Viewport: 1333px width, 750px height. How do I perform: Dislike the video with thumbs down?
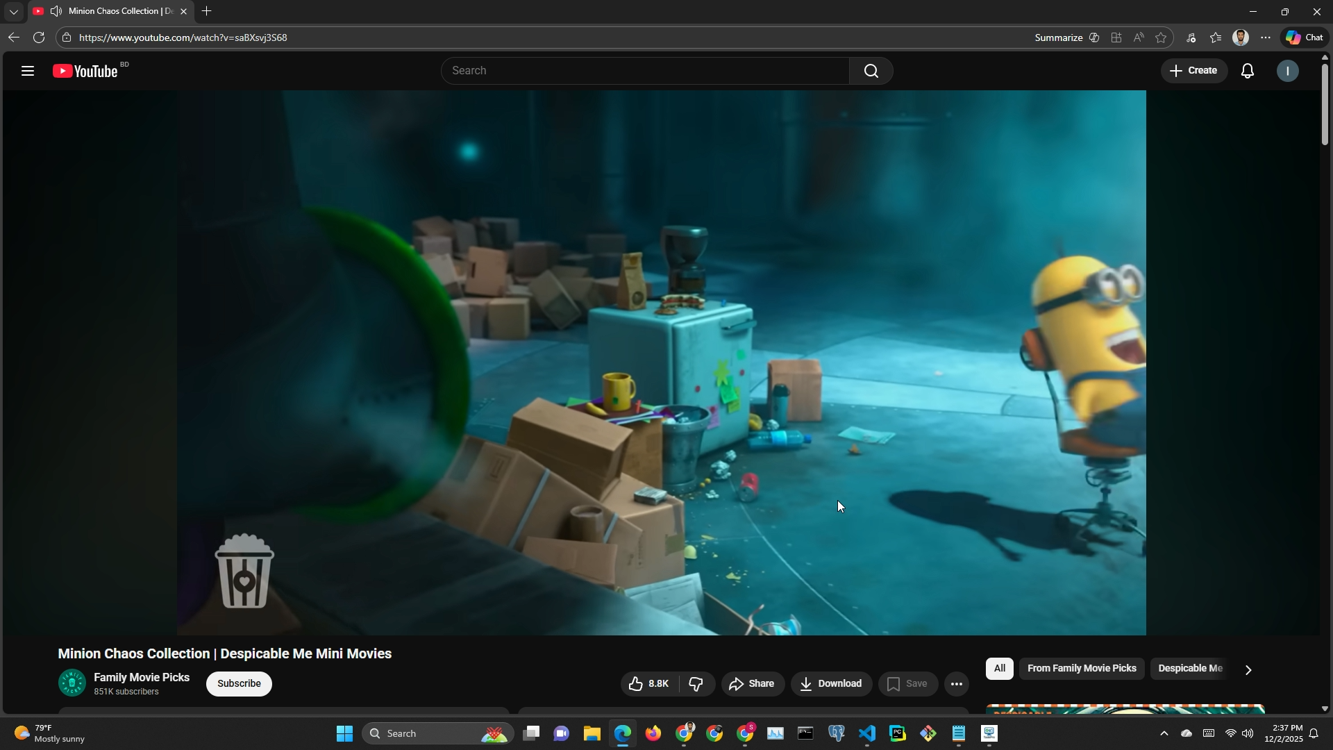[696, 684]
